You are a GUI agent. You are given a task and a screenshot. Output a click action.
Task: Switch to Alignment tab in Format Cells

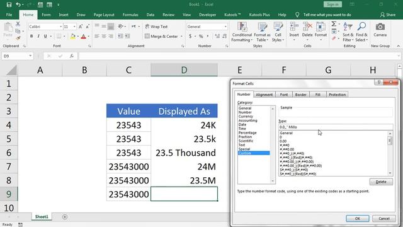264,95
